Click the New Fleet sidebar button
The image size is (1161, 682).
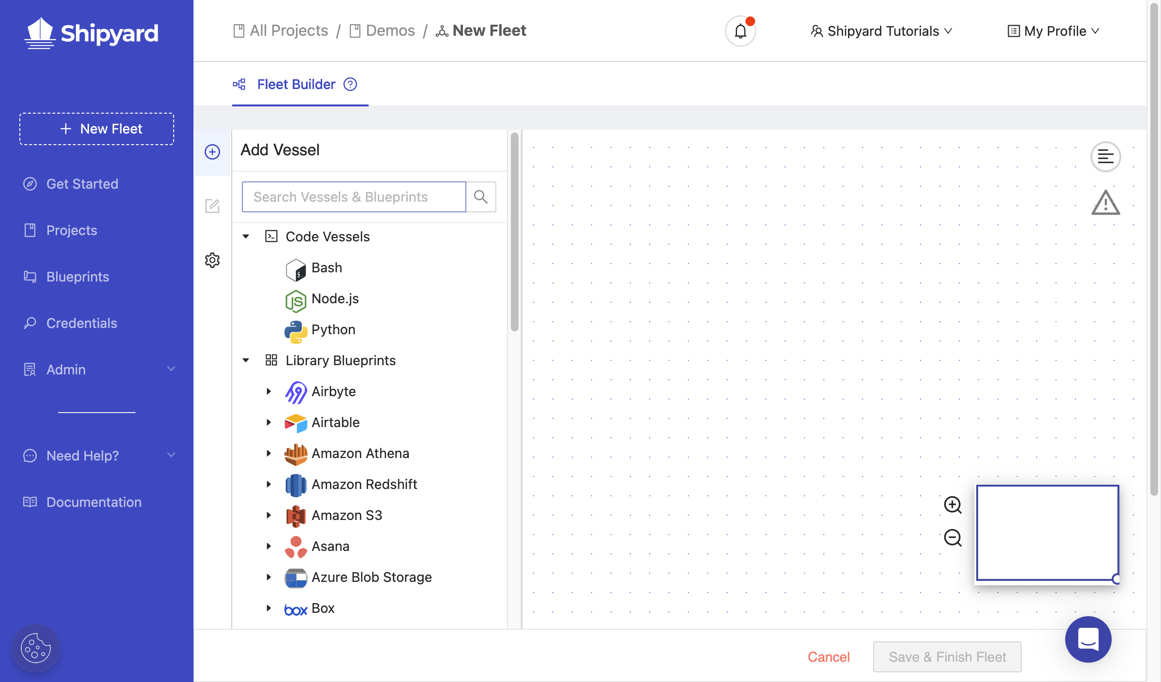tap(97, 129)
